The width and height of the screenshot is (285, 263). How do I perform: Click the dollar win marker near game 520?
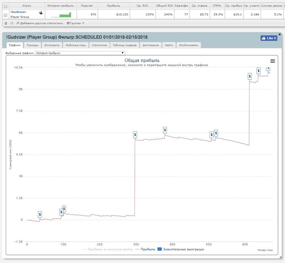coord(216,133)
